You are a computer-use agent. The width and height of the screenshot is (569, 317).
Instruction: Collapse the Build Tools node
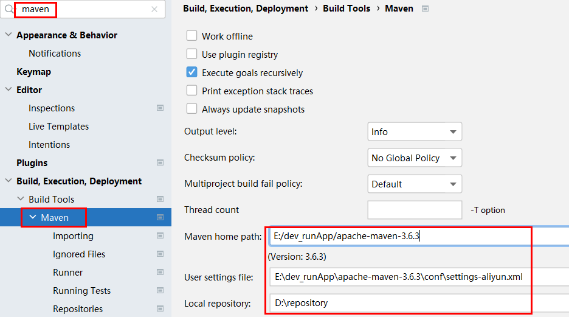21,198
